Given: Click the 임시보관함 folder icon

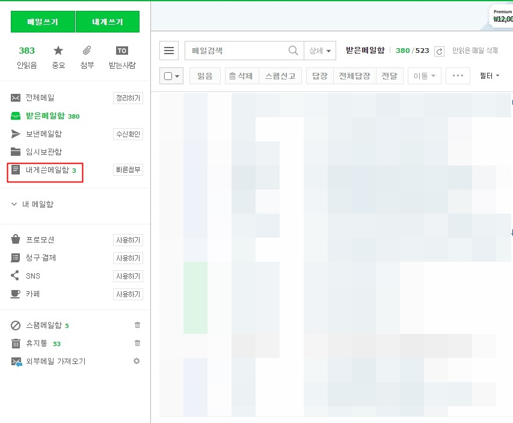Looking at the screenshot, I should 16,152.
